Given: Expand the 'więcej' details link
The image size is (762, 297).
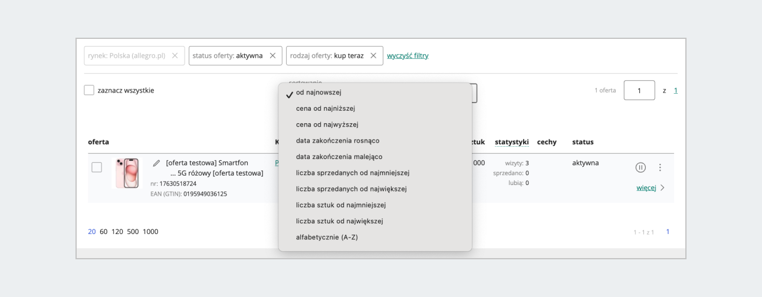Looking at the screenshot, I should point(646,187).
